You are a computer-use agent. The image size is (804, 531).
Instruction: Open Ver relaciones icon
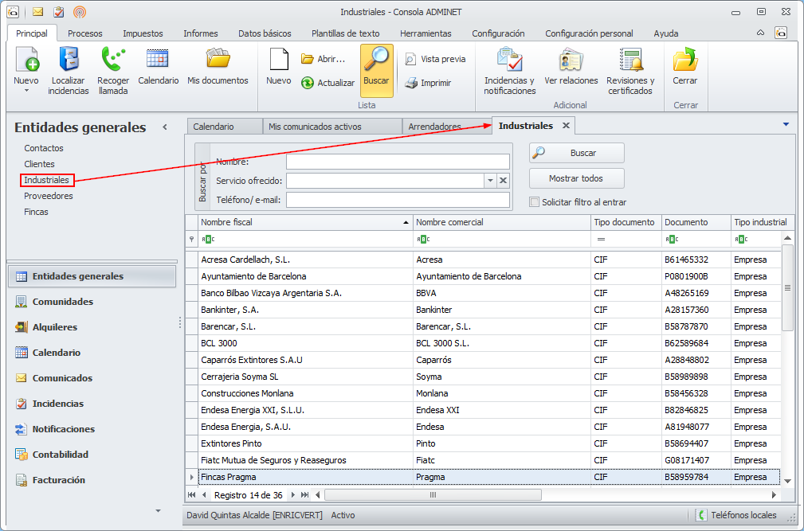click(571, 61)
